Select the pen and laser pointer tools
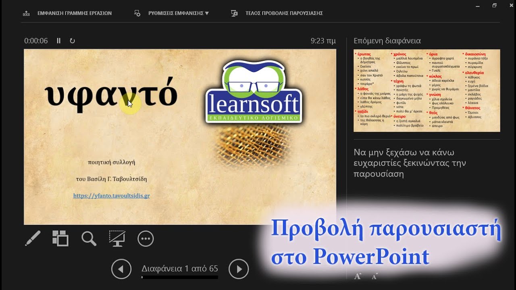The height and width of the screenshot is (290, 516). pos(33,238)
